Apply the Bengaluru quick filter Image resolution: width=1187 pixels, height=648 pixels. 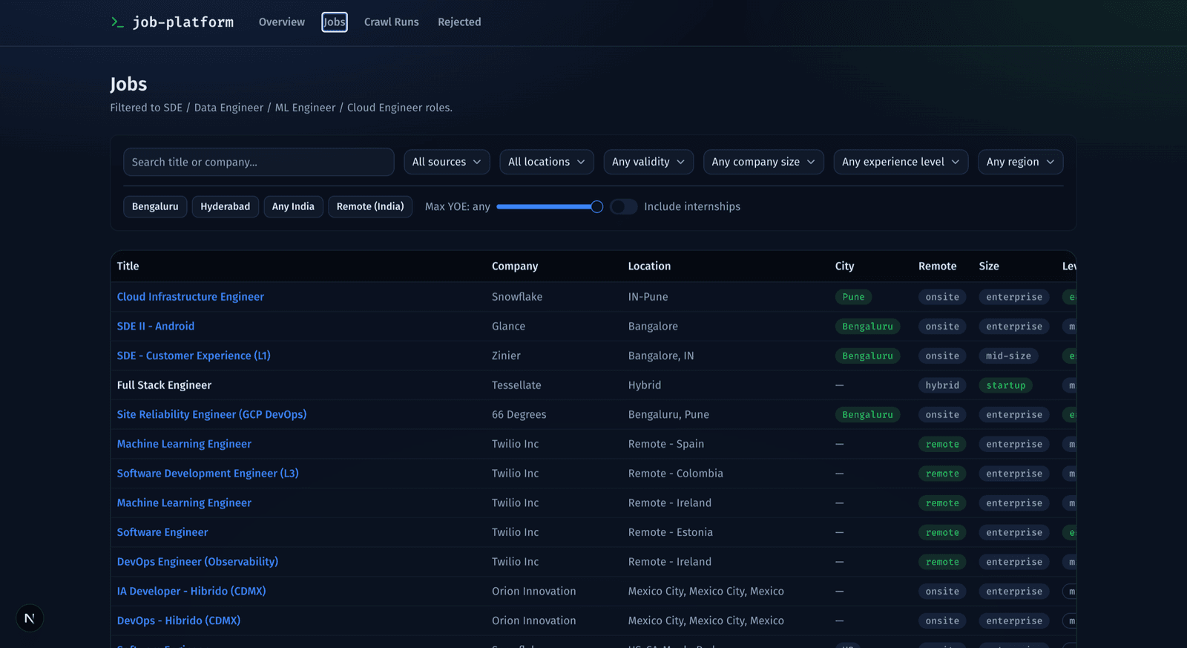coord(155,206)
